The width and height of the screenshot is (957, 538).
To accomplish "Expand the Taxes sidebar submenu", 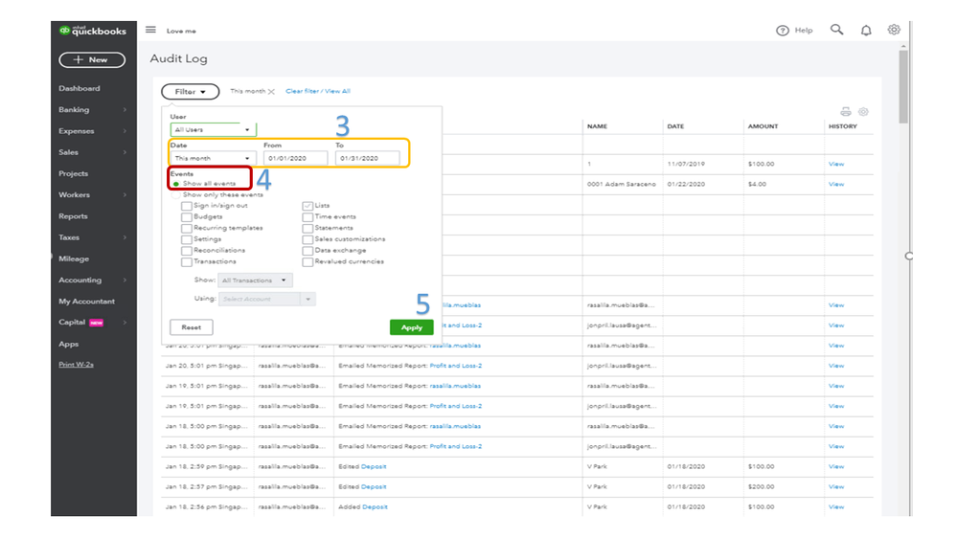I will point(125,237).
